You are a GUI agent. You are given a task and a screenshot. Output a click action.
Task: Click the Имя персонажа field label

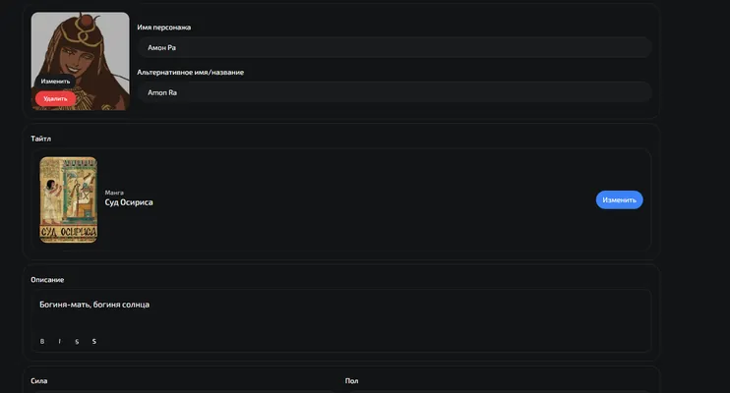coord(164,28)
